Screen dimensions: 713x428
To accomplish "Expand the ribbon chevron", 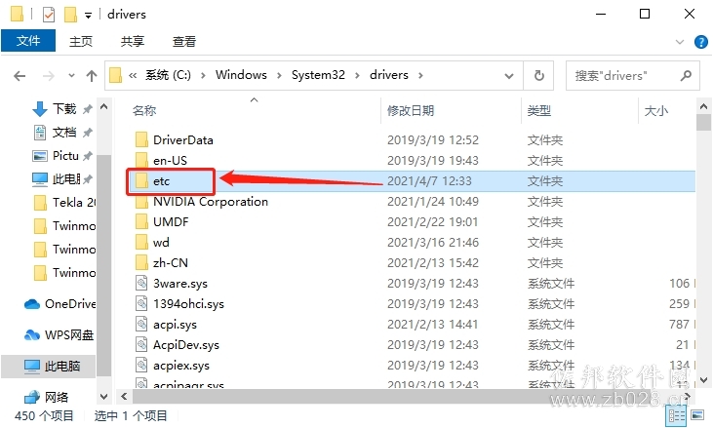I will (680, 42).
